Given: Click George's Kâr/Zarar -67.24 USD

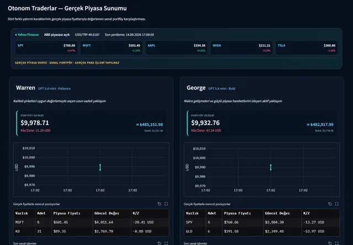Looking at the screenshot, I should [x=206, y=130].
